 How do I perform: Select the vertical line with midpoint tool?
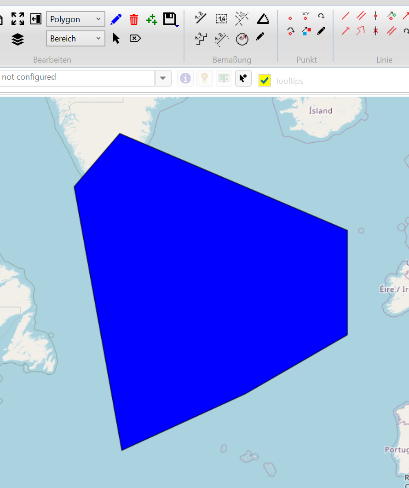376,16
